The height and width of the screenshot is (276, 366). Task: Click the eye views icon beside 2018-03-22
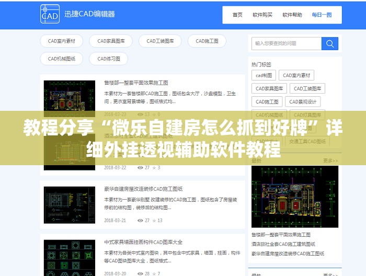(140, 167)
